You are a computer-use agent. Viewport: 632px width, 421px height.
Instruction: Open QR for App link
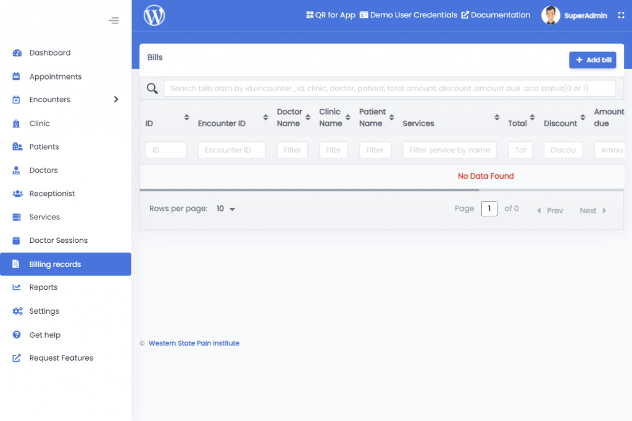(331, 15)
